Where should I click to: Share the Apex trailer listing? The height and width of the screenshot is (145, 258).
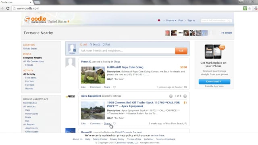(107, 124)
